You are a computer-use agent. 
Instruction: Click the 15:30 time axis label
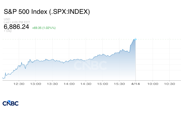pyautogui.click(x=119, y=84)
